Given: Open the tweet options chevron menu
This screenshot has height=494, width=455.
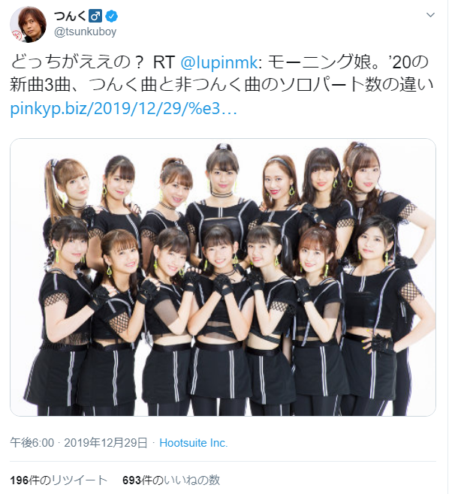Looking at the screenshot, I should pyautogui.click(x=430, y=15).
